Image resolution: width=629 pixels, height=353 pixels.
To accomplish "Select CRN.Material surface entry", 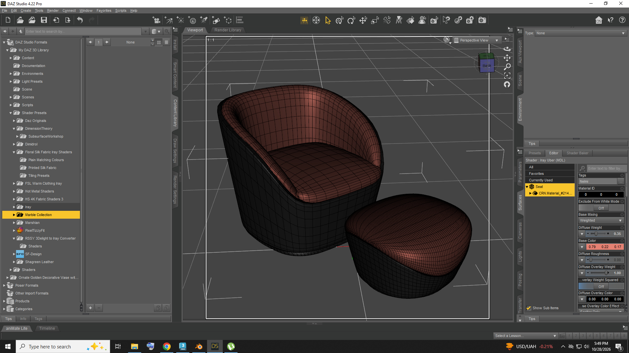I will (555, 193).
